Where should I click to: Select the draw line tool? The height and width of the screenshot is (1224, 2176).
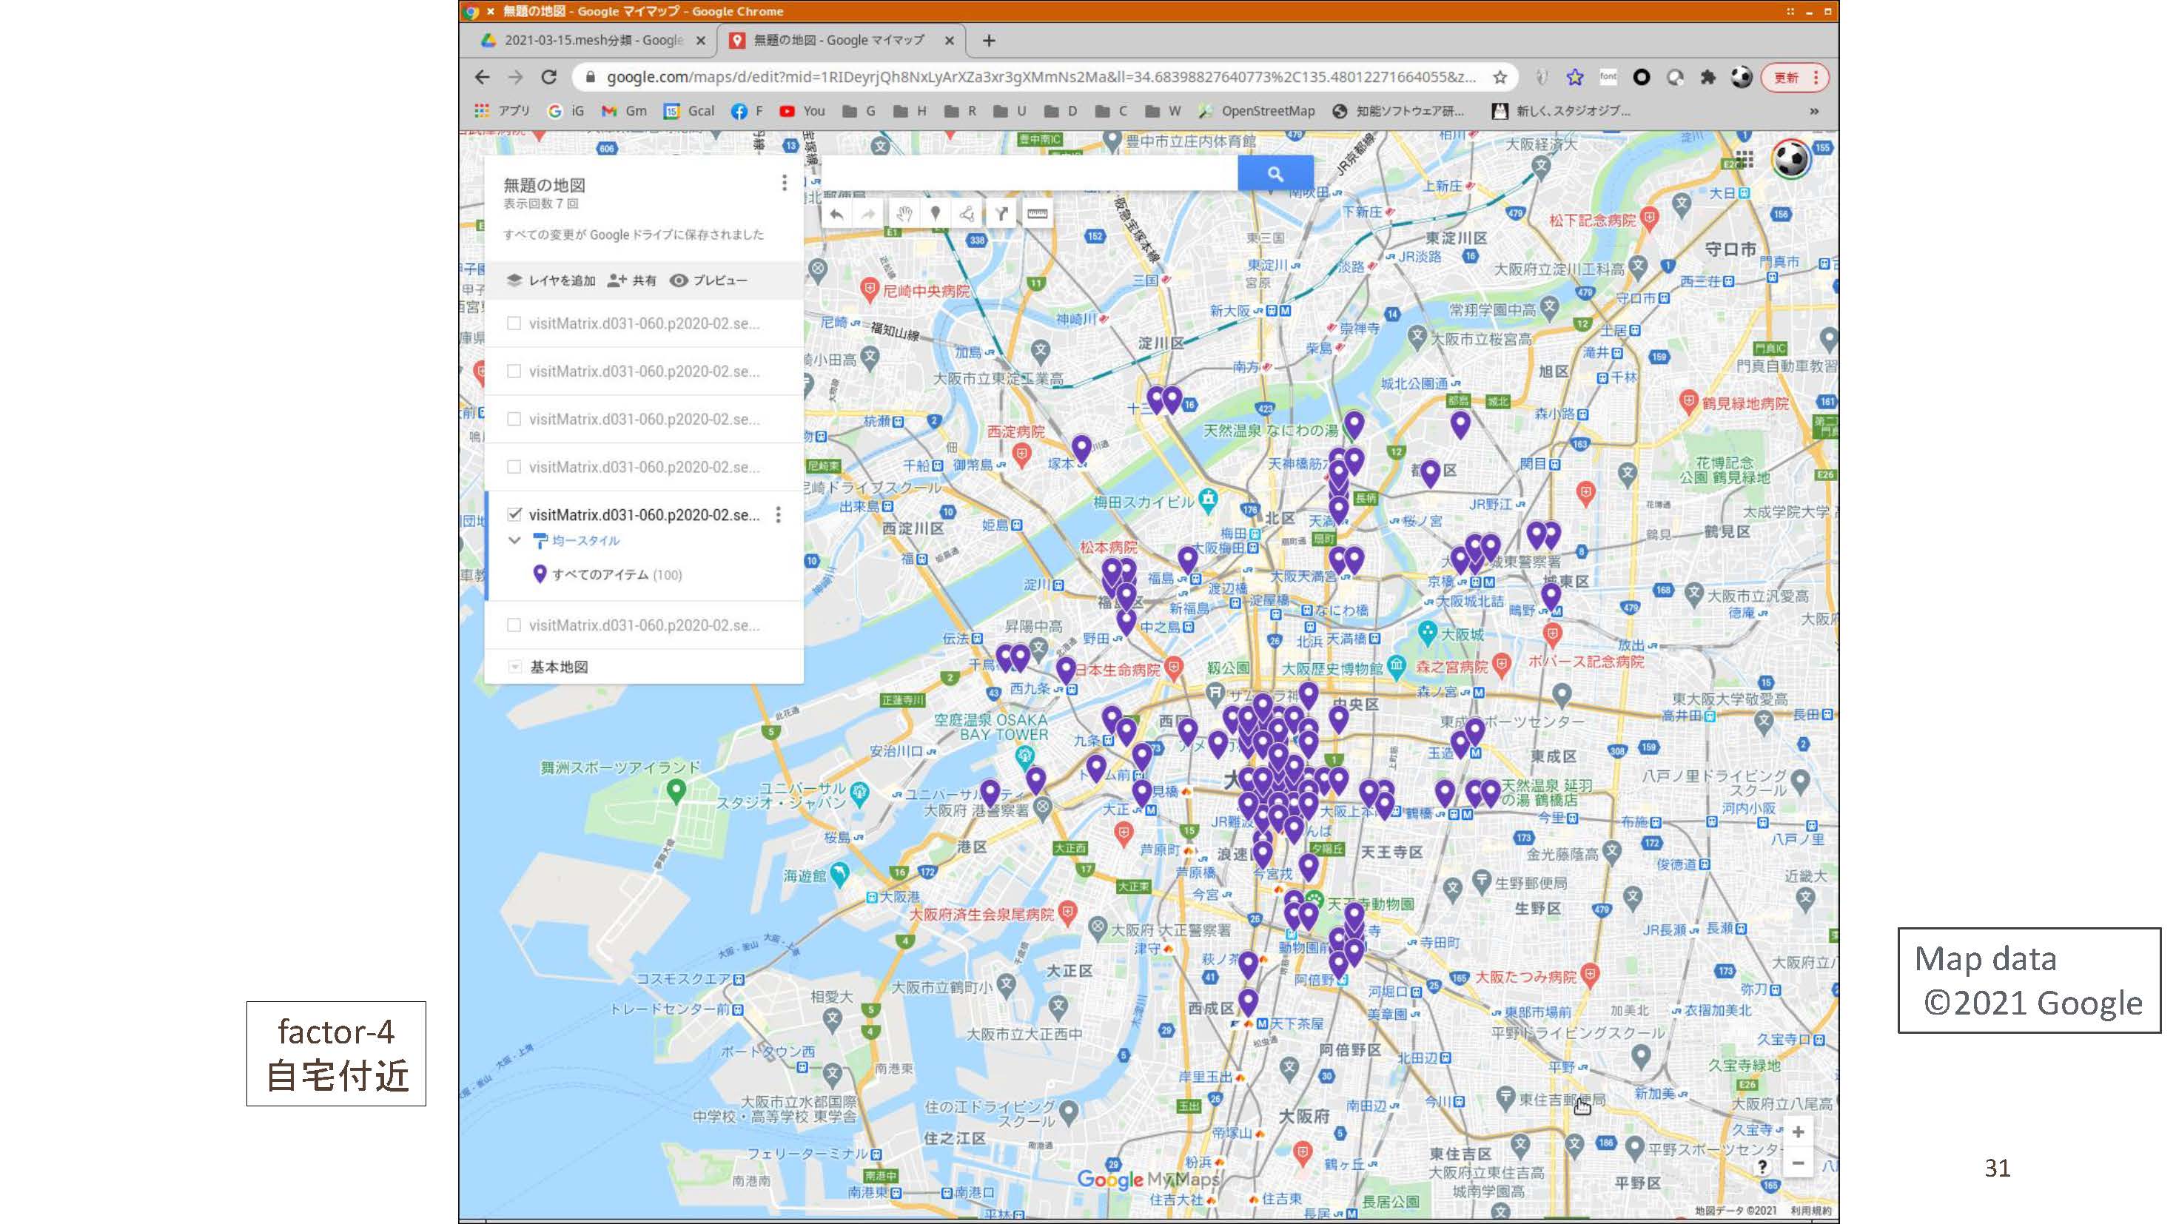click(967, 214)
